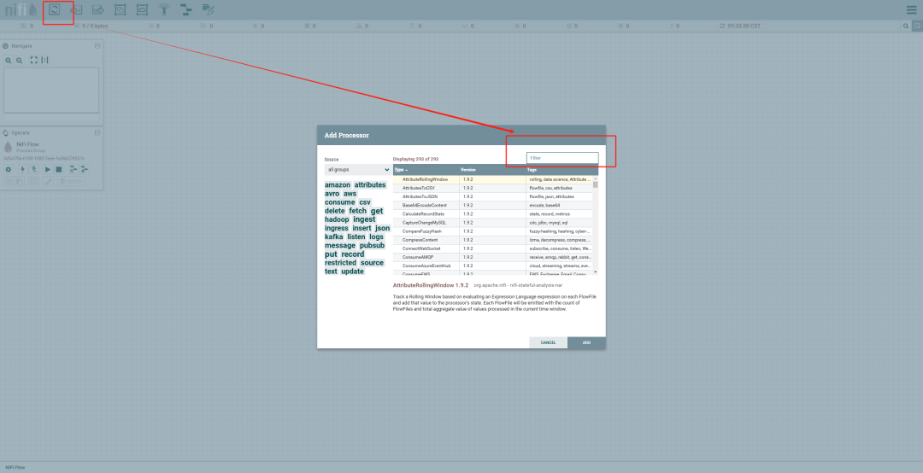Select the CaptureChangeMySQL row
The width and height of the screenshot is (923, 473).
pyautogui.click(x=493, y=223)
